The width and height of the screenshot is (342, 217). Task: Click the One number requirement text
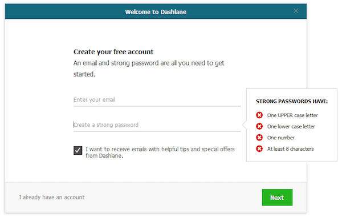[280, 138]
